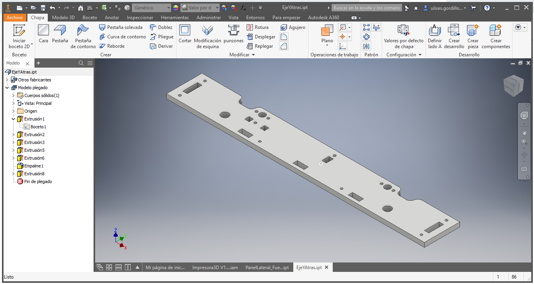Click the Replegar refold tool
Viewport: 534px width, 284px height.
[260, 46]
